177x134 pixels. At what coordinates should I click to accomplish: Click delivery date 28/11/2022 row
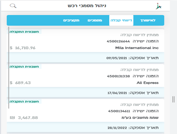tap(85, 127)
